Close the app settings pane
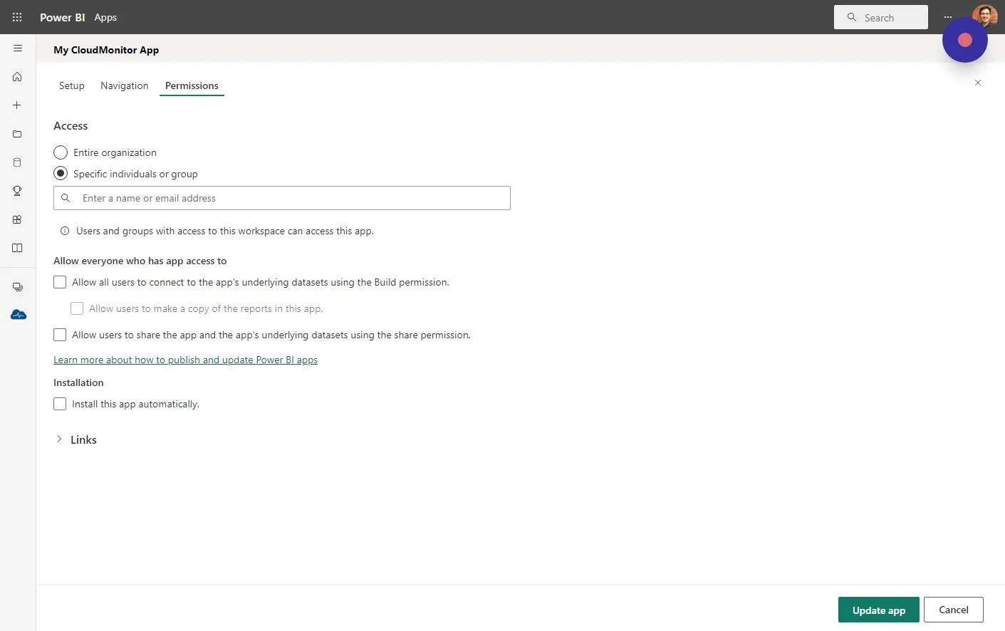Viewport: 1005px width, 631px height. (978, 83)
